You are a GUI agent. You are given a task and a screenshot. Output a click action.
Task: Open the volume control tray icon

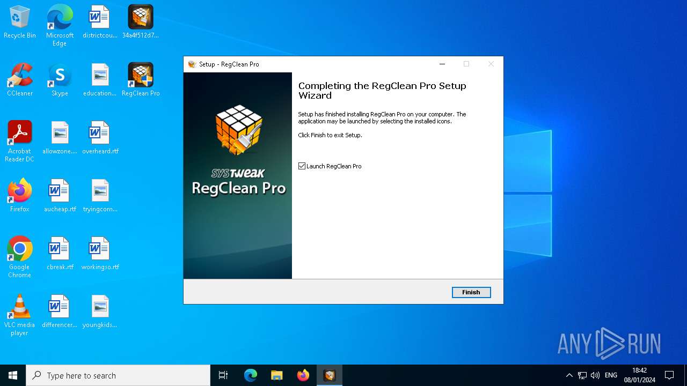pos(595,375)
